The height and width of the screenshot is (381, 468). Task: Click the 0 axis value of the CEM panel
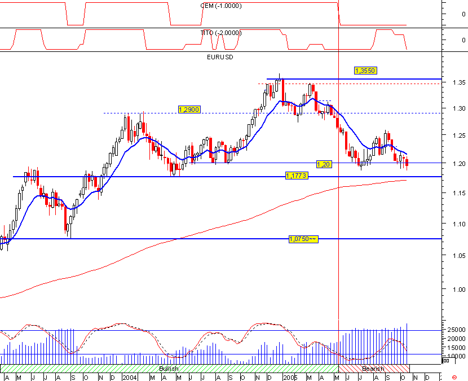click(x=463, y=14)
